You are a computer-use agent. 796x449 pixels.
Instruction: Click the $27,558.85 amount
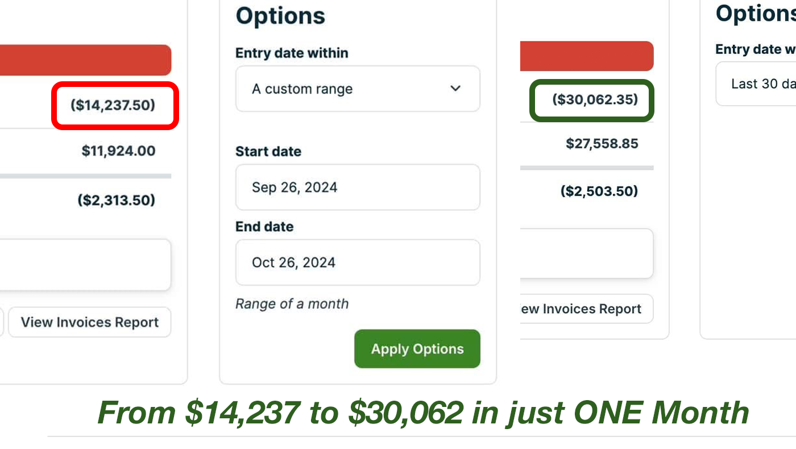[602, 144]
